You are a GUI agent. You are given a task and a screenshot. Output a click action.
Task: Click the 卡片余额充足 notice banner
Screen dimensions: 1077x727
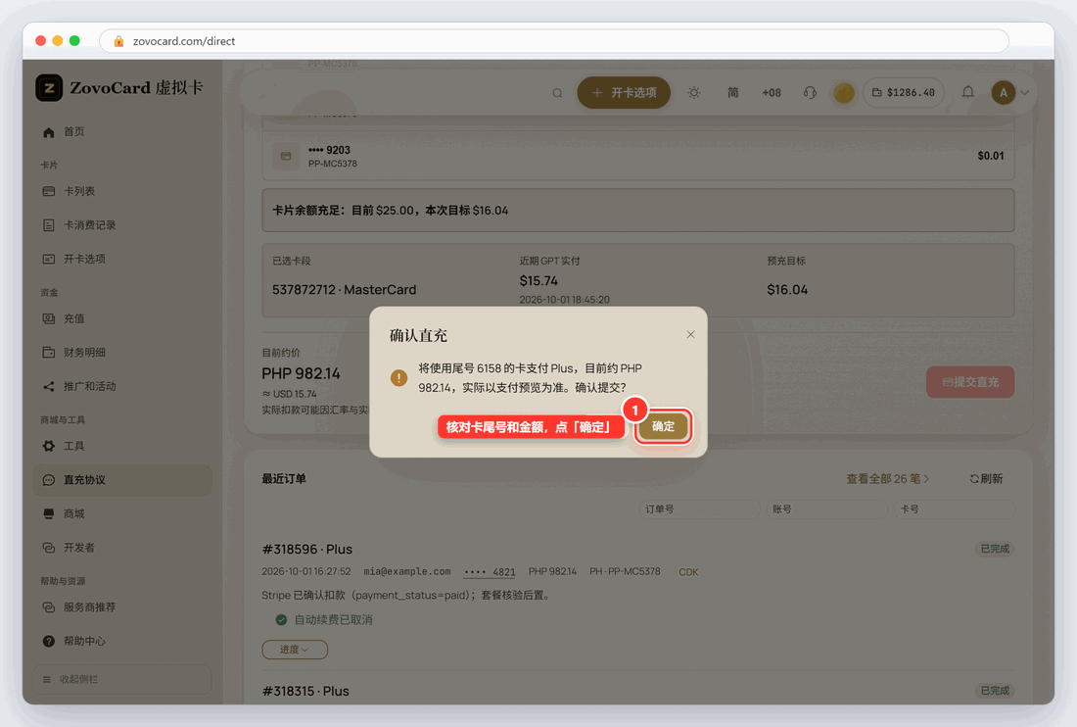638,211
